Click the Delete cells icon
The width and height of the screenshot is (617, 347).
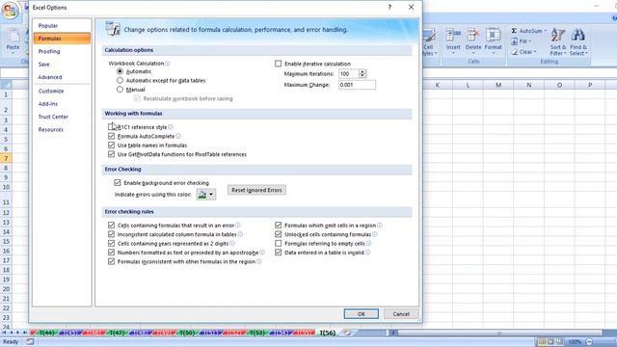pyautogui.click(x=473, y=36)
